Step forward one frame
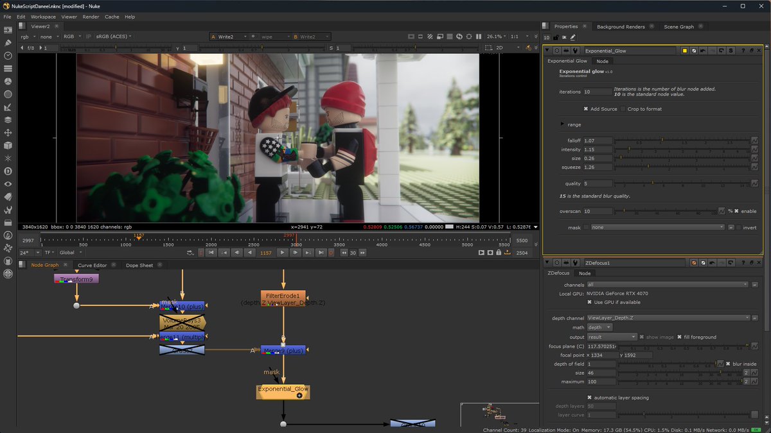This screenshot has width=771, height=433. 294,253
